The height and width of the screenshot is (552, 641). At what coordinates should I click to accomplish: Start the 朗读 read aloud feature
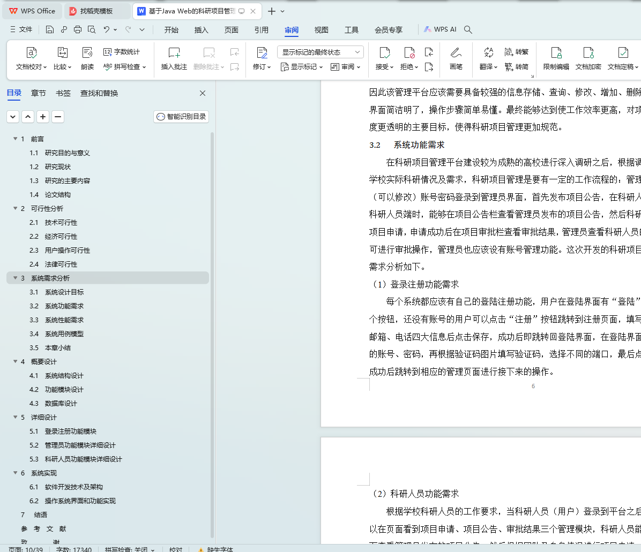pos(87,58)
